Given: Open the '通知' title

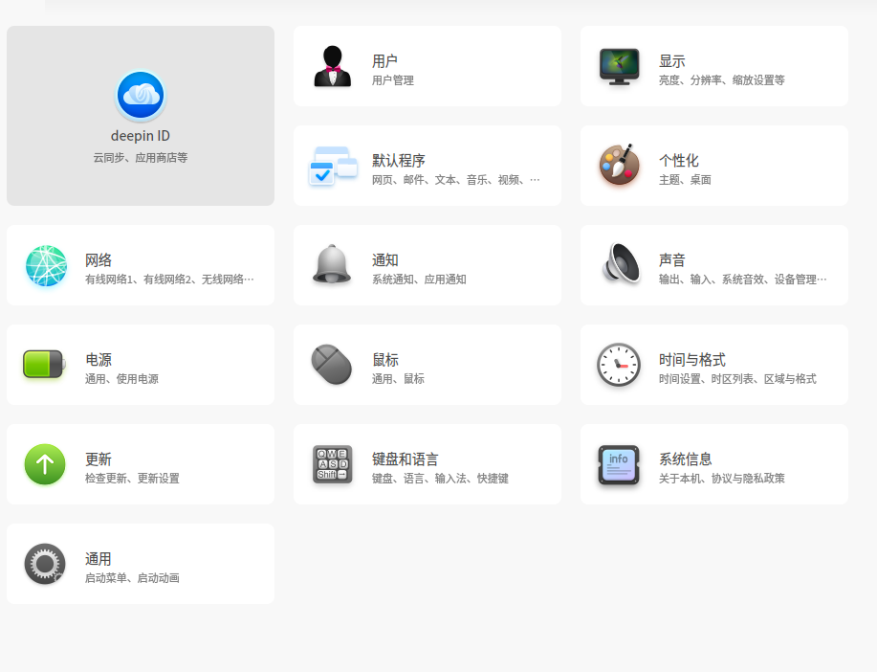Looking at the screenshot, I should (x=385, y=259).
